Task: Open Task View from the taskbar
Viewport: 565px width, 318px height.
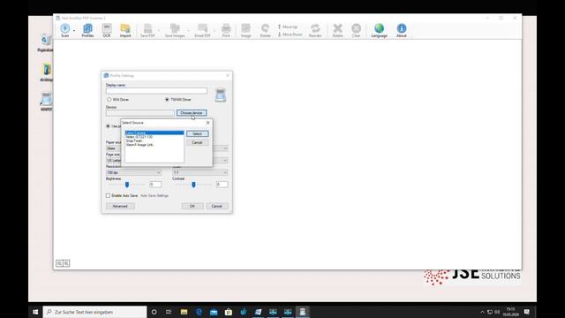Action: (x=169, y=312)
